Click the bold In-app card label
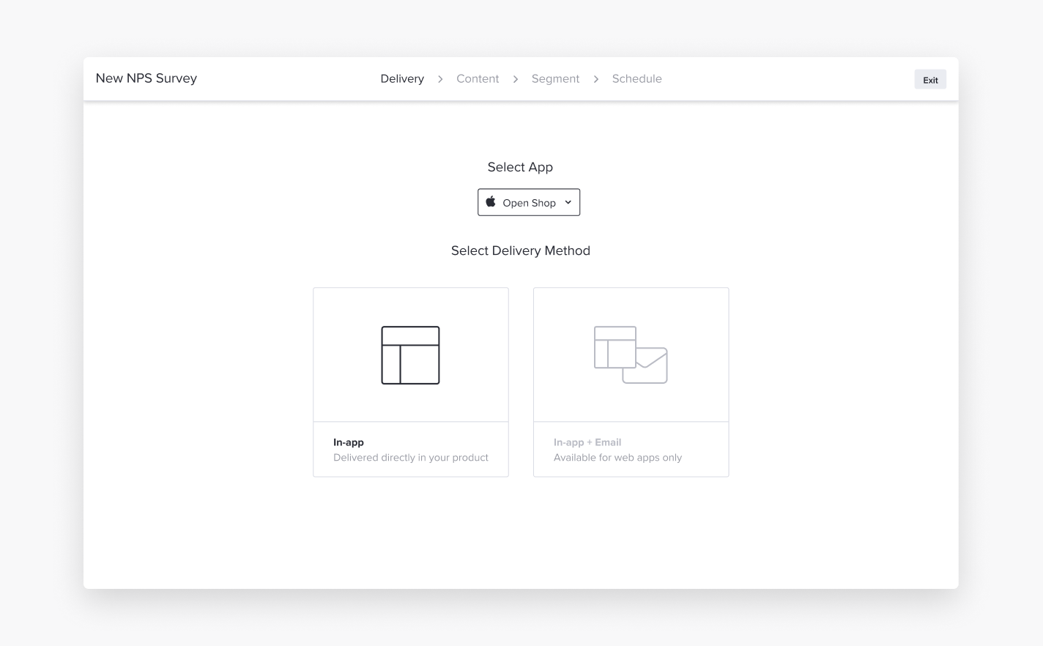This screenshot has width=1043, height=646. coord(349,442)
